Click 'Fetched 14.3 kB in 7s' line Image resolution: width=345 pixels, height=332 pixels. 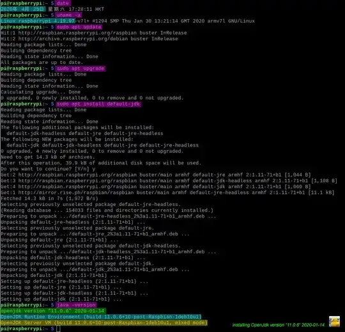(x=49, y=198)
